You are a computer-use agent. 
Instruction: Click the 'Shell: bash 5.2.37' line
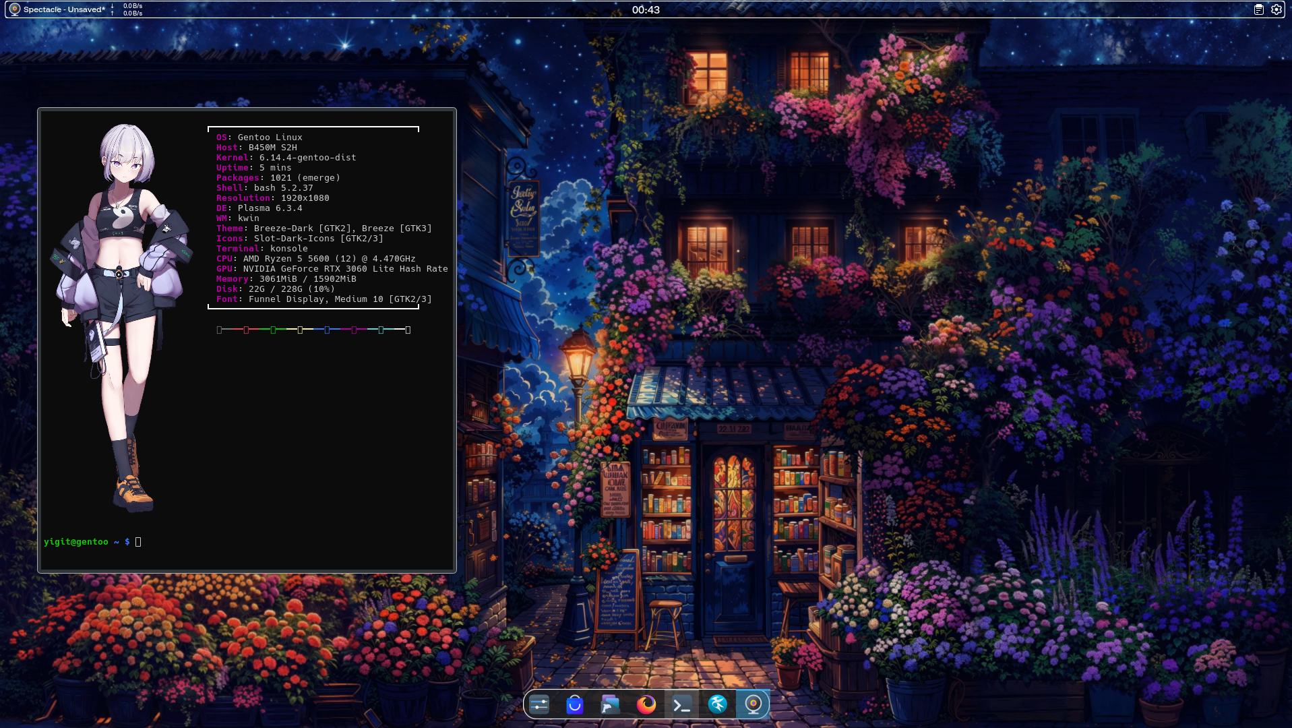click(265, 188)
